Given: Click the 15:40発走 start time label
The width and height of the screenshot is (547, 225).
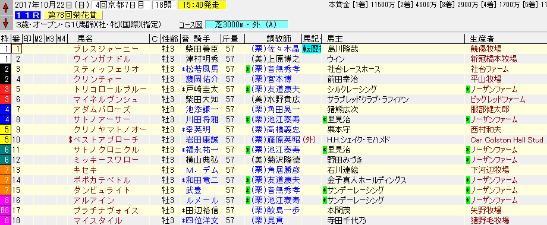Looking at the screenshot, I should coord(202,5).
